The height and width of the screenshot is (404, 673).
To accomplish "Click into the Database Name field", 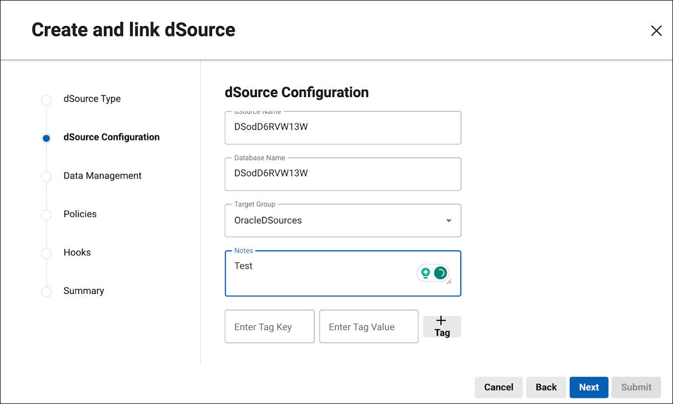I will (x=343, y=174).
